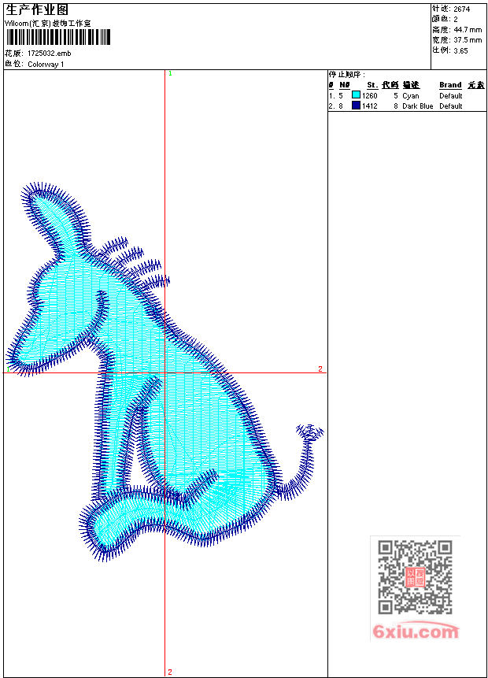Click the '停止顺序' stop sequence heading
Image resolution: width=488 pixels, height=678 pixels.
click(346, 75)
